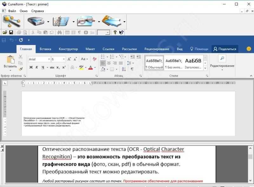Toggle italic К formatting
The image size is (254, 187).
(37, 67)
